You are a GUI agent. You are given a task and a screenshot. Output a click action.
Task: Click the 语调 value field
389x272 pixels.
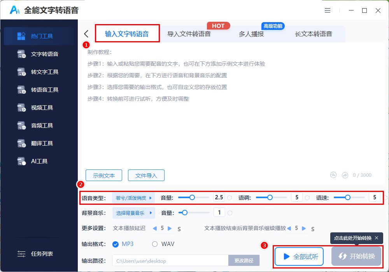coord(297,197)
